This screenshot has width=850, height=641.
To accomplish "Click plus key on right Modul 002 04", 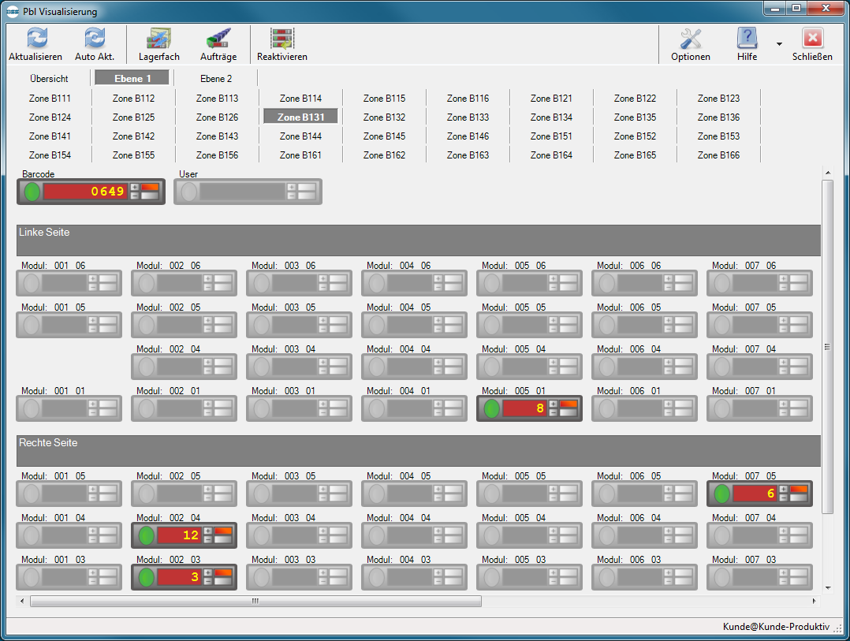I will (x=208, y=531).
